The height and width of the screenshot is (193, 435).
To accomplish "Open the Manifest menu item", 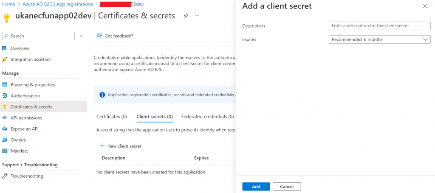I will pyautogui.click(x=19, y=151).
